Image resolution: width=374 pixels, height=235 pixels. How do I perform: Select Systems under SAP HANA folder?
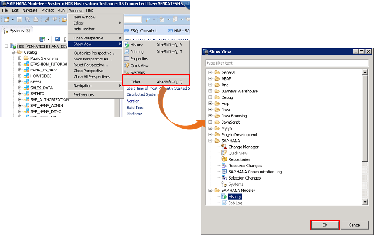tap(236, 184)
